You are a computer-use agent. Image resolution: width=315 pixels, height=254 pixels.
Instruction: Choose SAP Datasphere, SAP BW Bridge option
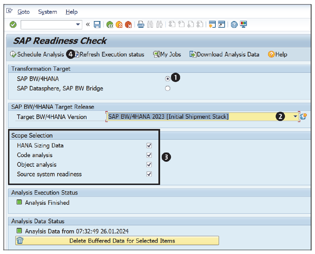tap(168, 88)
